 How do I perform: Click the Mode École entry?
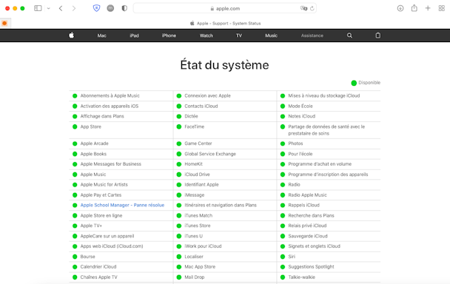[x=300, y=106]
